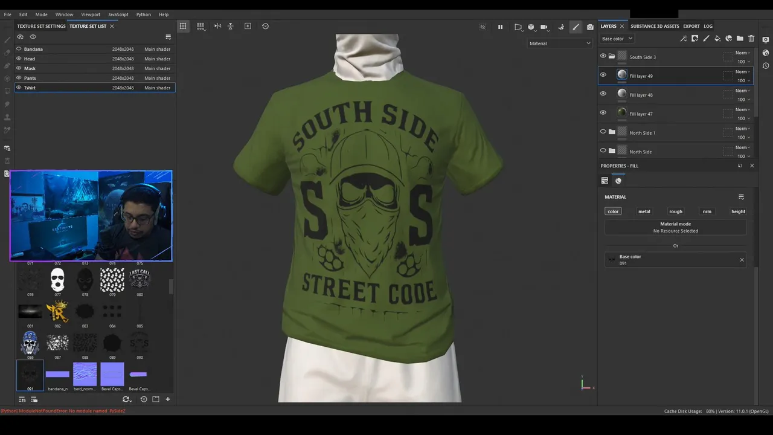773x435 pixels.
Task: Select the 077 white balaclava asset thumbnail
Action: tap(57, 280)
